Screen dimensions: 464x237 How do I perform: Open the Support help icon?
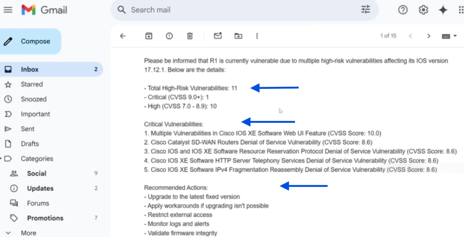tap(403, 10)
